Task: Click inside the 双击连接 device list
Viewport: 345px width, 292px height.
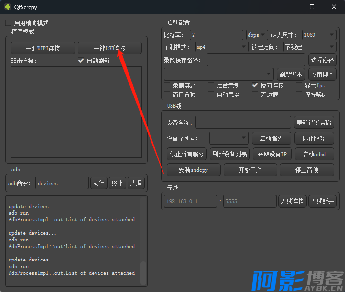Action: point(76,112)
